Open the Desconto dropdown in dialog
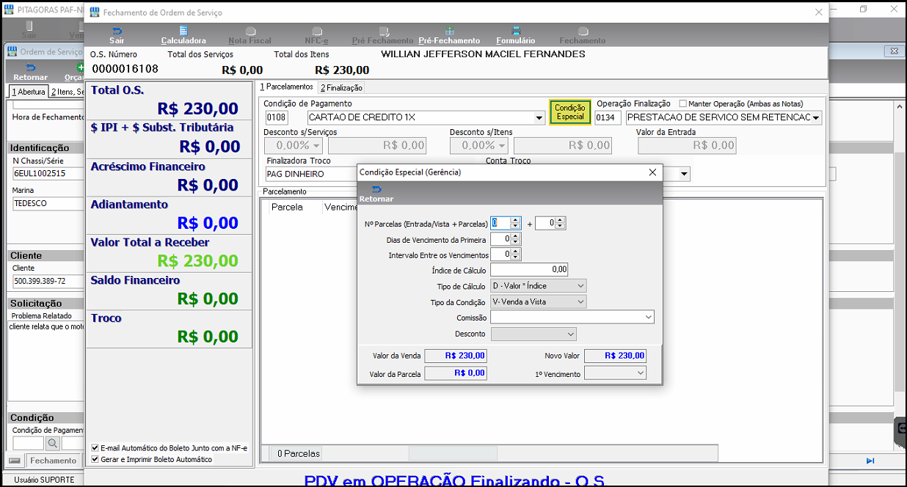 pyautogui.click(x=570, y=334)
